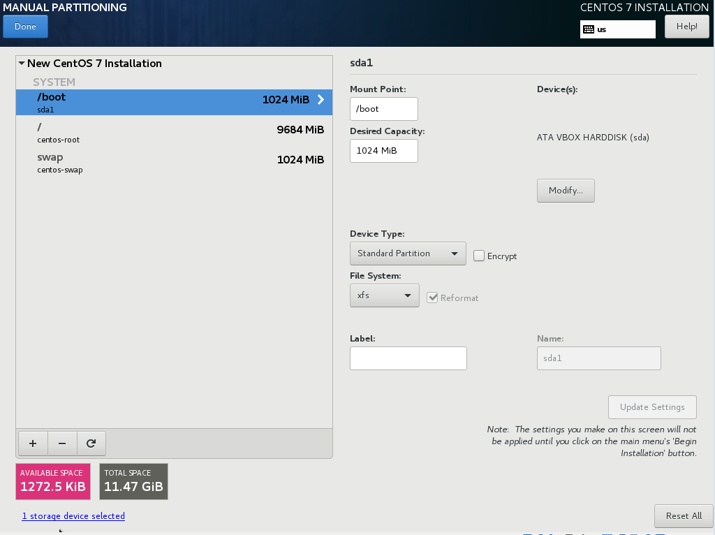Screen dimensions: 715x535
Task: Open the Device Type dropdown
Action: coord(407,254)
